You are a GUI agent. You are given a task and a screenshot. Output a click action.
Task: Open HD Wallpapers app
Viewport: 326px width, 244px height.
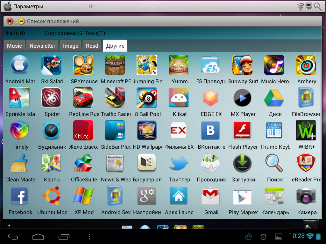[147, 130]
